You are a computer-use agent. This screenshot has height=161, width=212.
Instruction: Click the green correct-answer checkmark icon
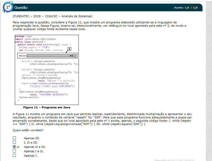18,147
